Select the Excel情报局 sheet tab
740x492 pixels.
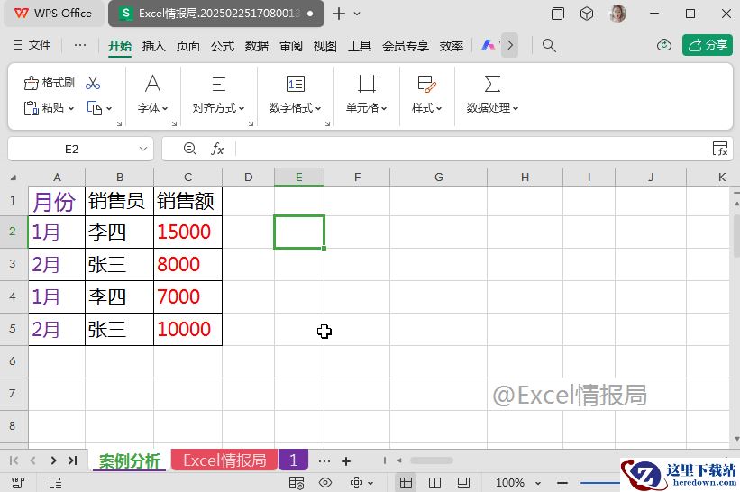pyautogui.click(x=224, y=460)
